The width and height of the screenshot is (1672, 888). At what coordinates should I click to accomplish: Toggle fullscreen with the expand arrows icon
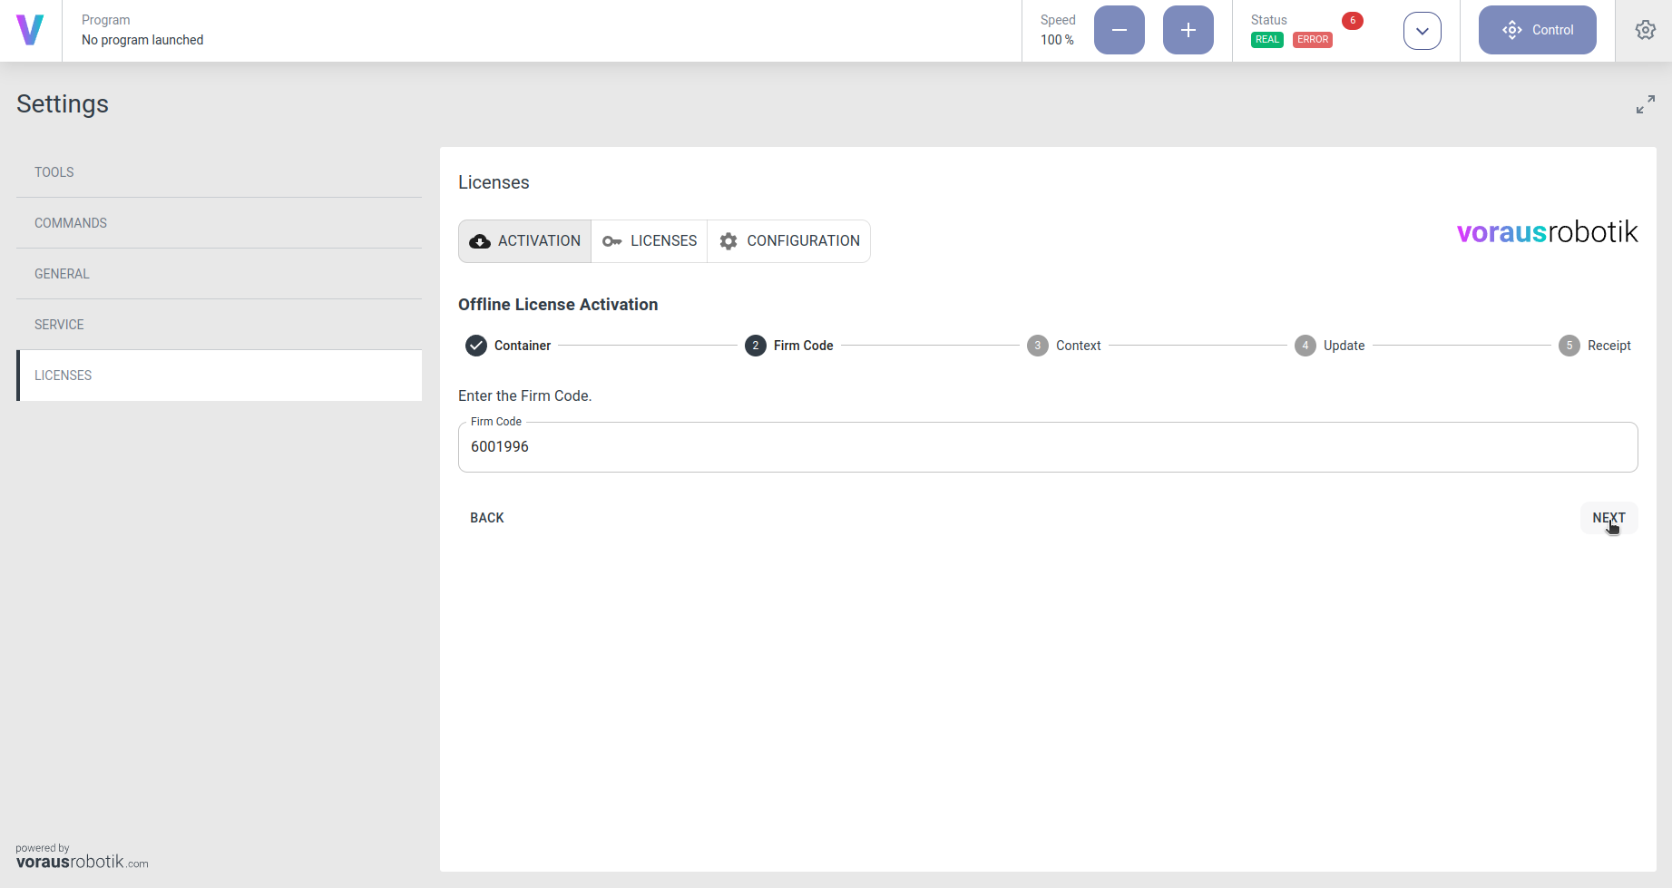pos(1645,104)
